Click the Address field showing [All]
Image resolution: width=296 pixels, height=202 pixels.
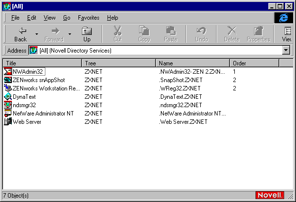coord(155,51)
